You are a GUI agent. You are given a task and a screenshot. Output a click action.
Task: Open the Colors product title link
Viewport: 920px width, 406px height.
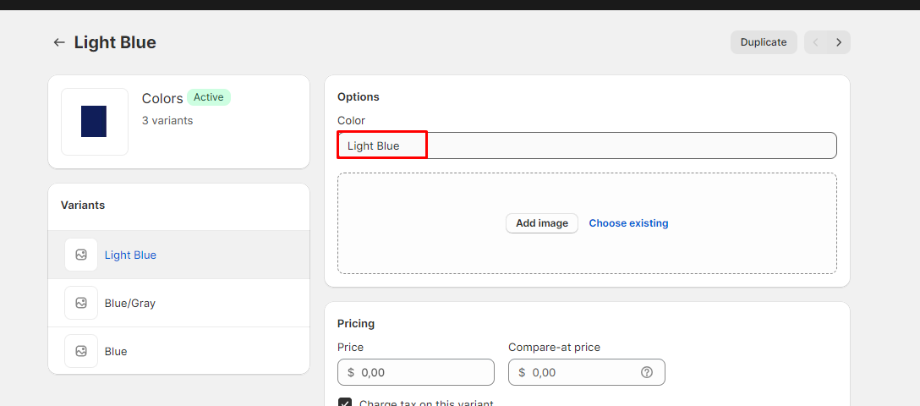pyautogui.click(x=162, y=98)
